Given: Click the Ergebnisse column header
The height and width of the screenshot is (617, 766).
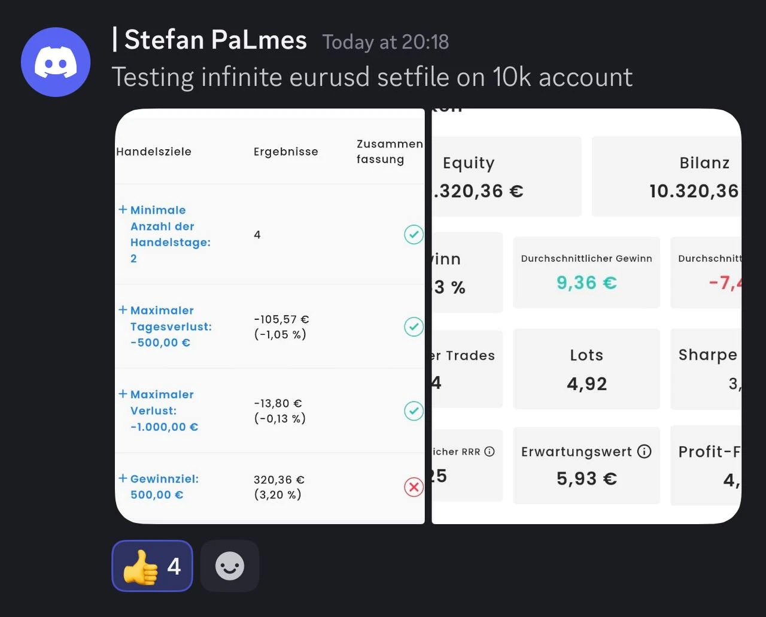Looking at the screenshot, I should point(285,152).
